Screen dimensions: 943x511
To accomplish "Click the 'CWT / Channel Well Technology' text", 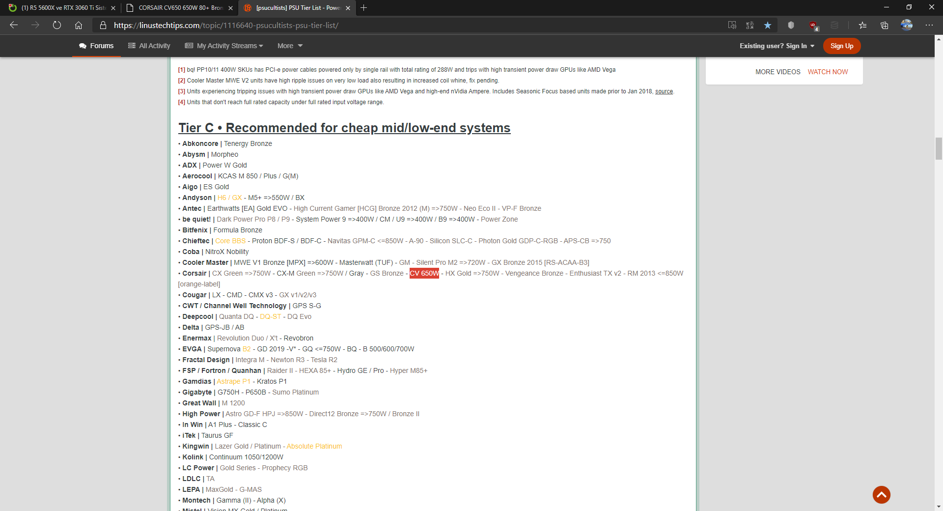I will (234, 306).
